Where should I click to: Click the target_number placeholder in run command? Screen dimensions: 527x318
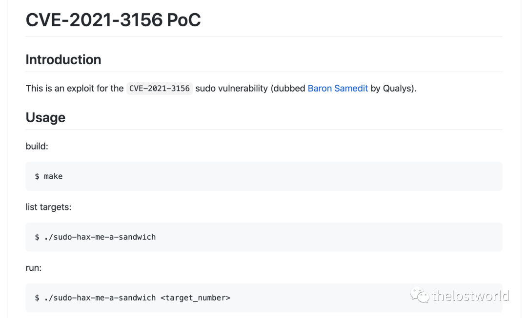[195, 298]
